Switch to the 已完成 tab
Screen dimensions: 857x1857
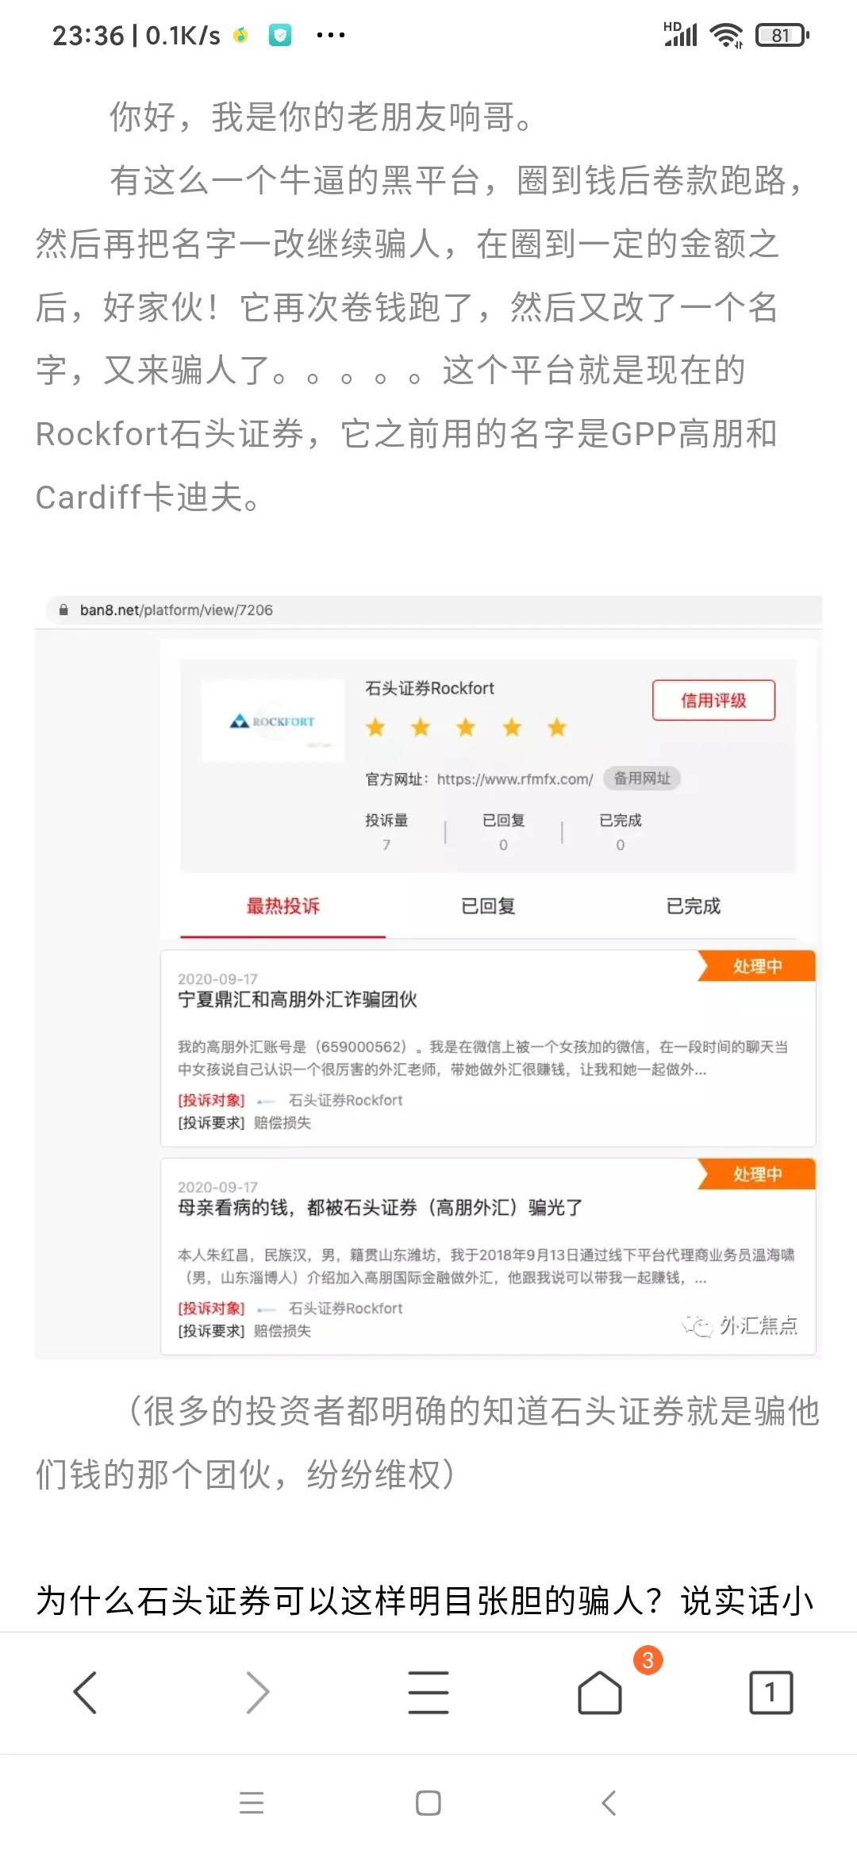pos(694,906)
